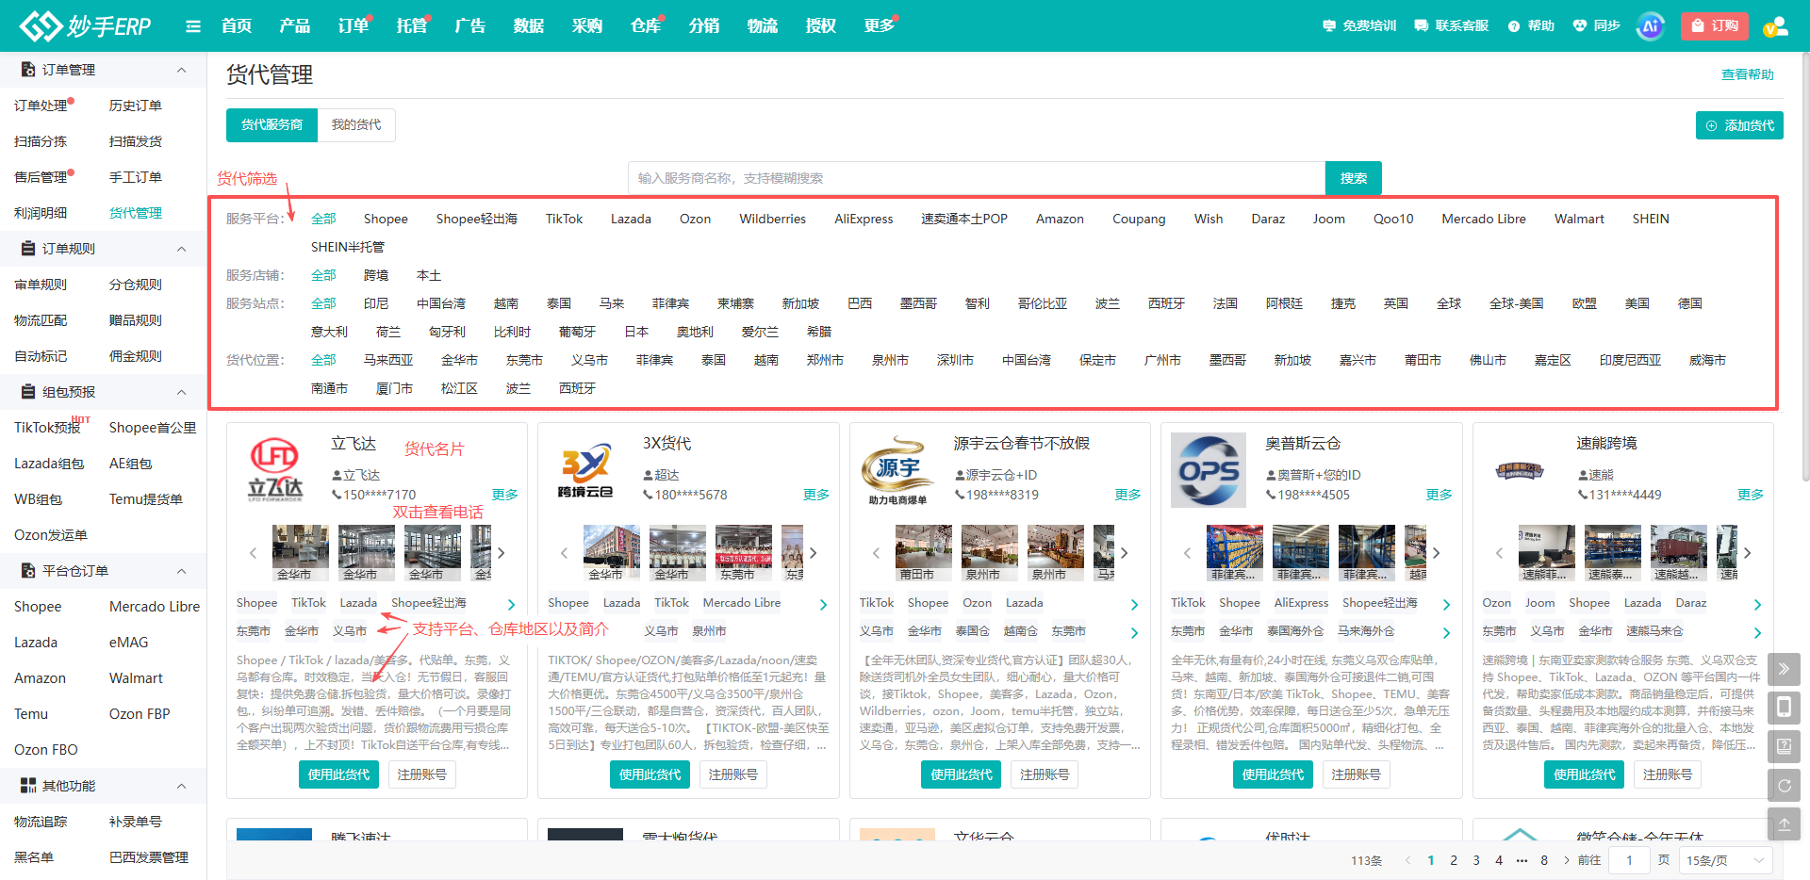Click the 搜索 search button
This screenshot has width=1810, height=880.
(1354, 178)
